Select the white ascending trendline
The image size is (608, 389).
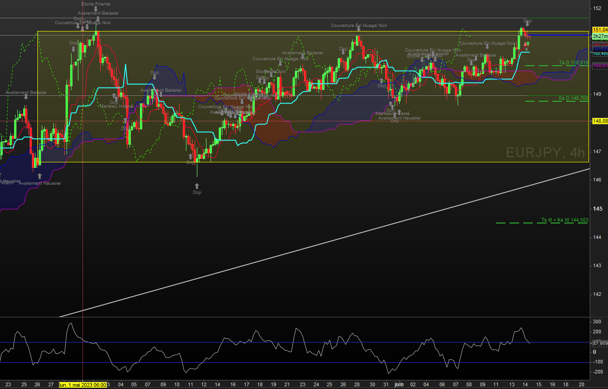319,245
